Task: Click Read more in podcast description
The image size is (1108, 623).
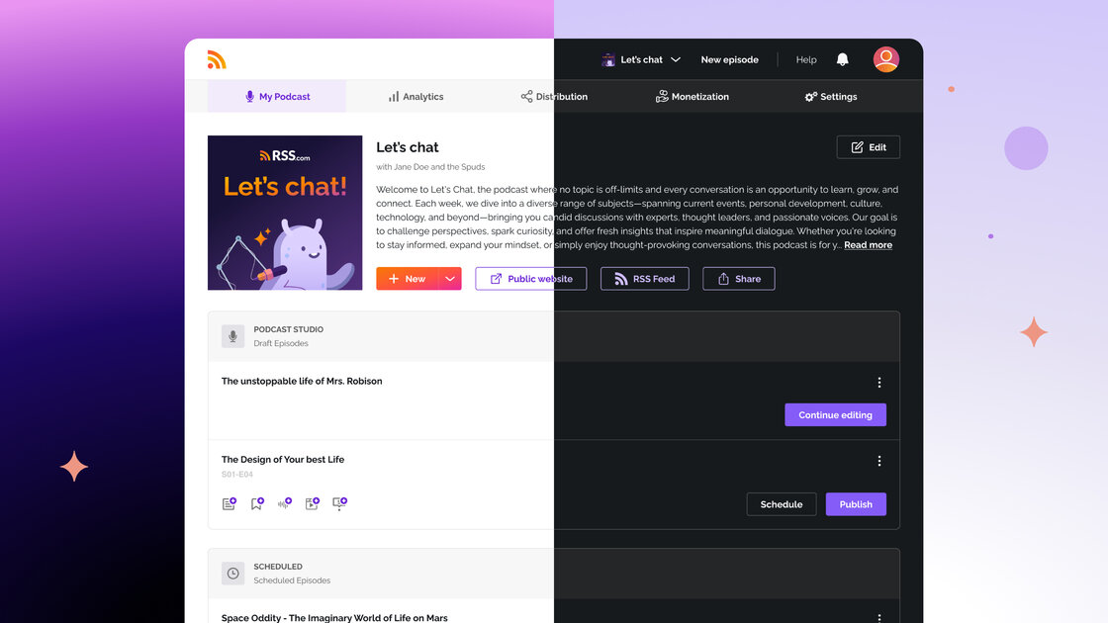Action: 868,245
